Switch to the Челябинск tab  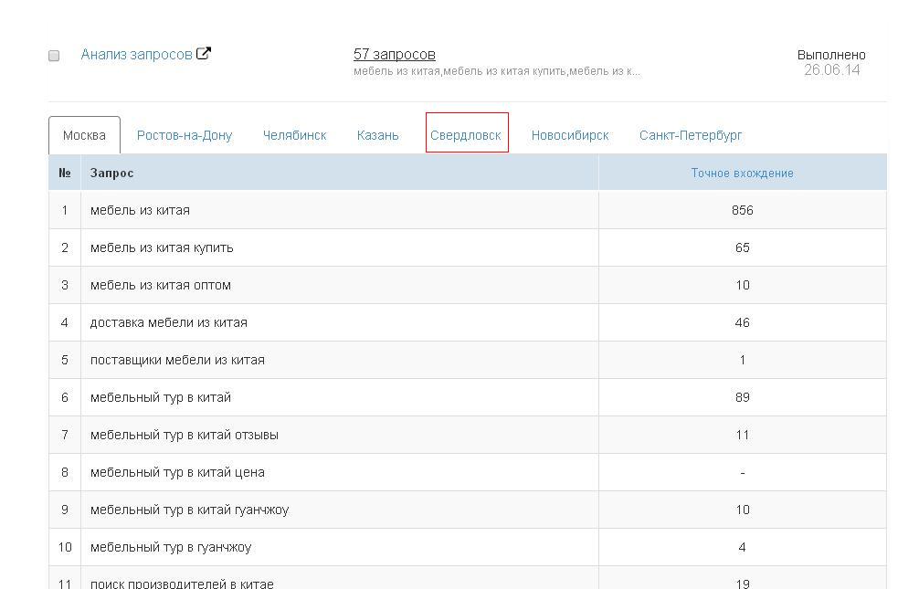coord(295,135)
